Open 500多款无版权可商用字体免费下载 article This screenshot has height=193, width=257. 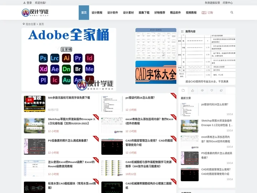pyautogui.click(x=69, y=98)
